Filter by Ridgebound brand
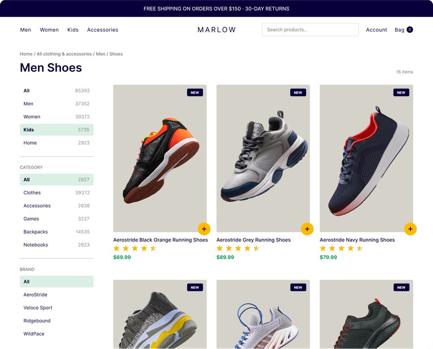This screenshot has width=433, height=349. point(57,321)
